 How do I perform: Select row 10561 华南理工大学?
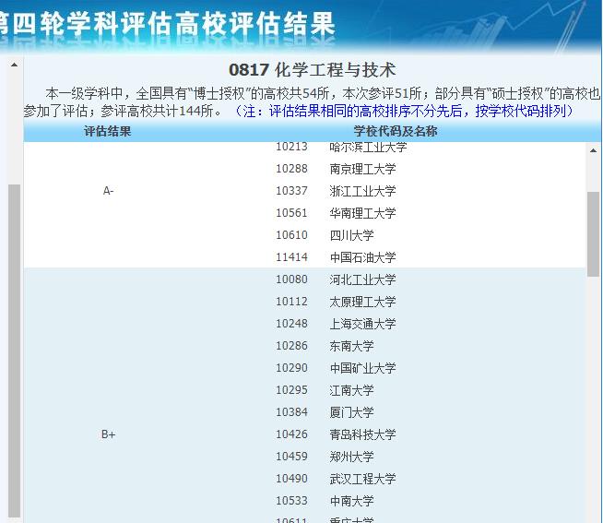[x=336, y=213]
